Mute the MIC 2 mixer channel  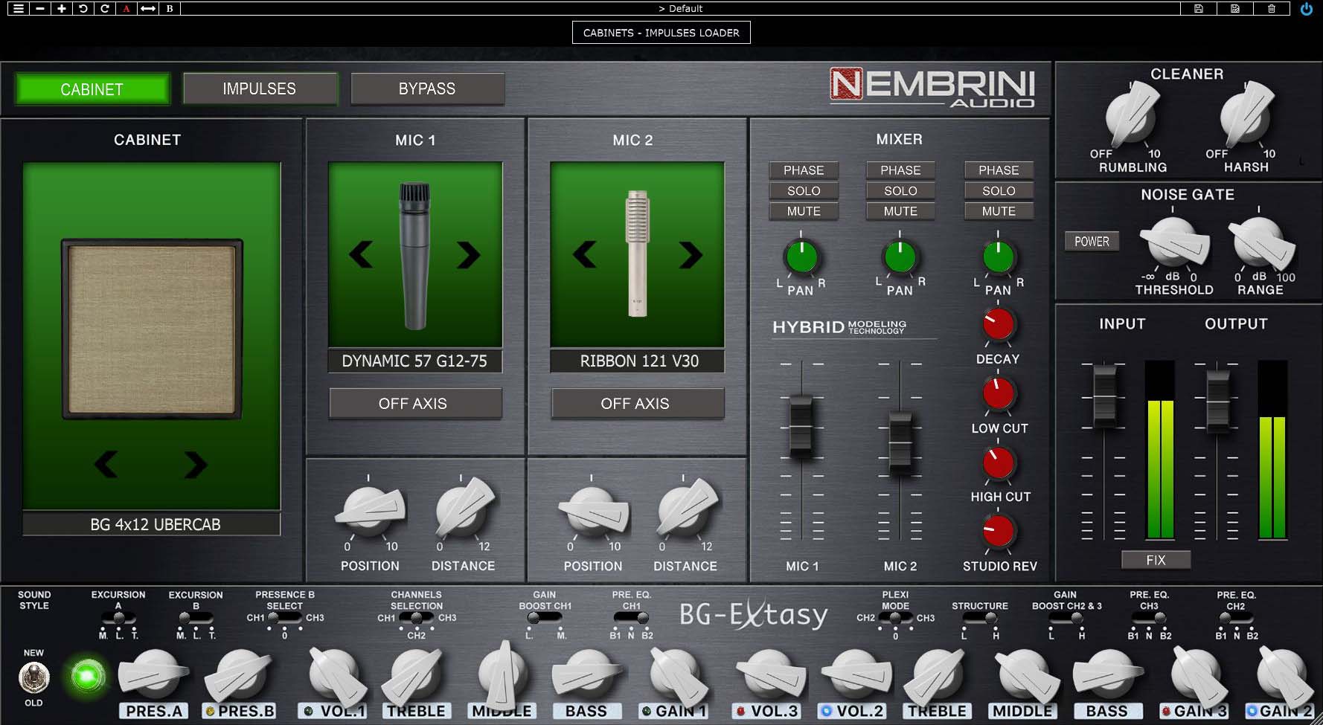click(900, 211)
